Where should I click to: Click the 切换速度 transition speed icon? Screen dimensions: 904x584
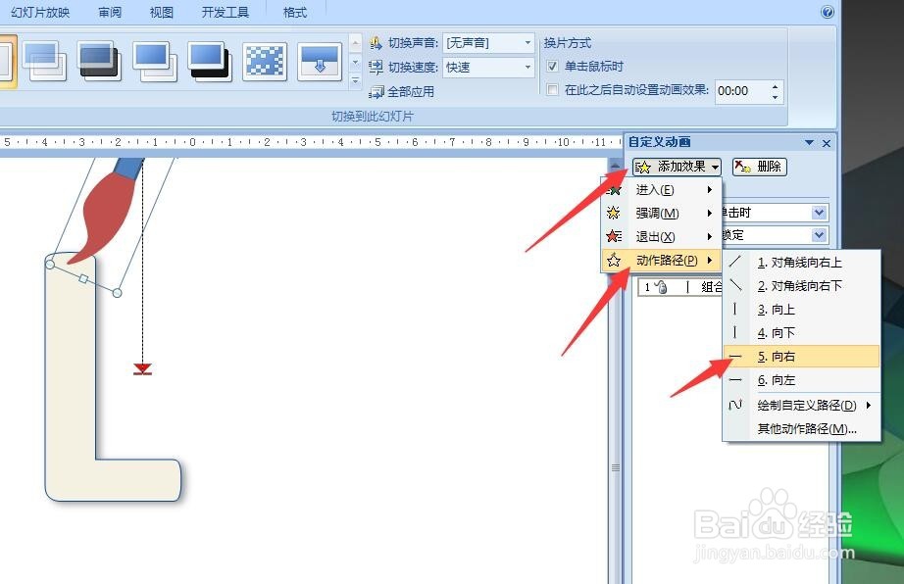tap(376, 66)
